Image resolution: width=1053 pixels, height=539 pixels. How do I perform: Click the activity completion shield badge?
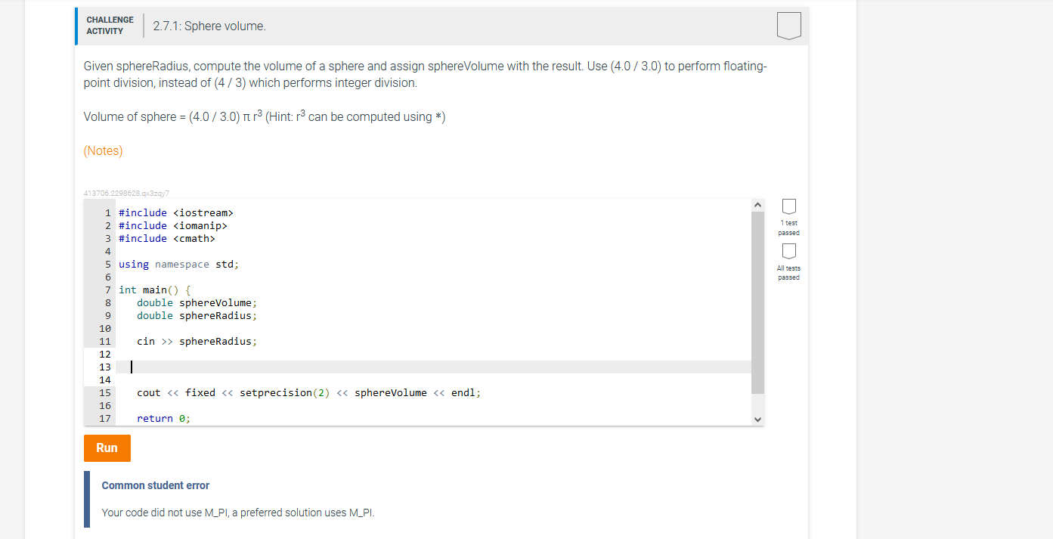click(x=788, y=25)
